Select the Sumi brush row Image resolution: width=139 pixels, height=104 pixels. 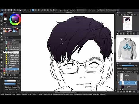[x=11, y=73]
